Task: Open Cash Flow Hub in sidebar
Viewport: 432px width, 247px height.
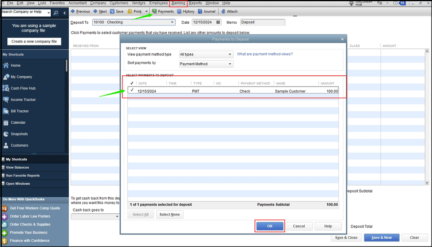Action: [x=6, y=88]
